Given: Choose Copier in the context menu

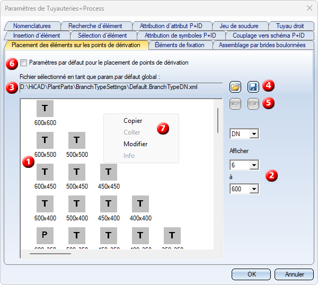Looking at the screenshot, I should click(133, 121).
